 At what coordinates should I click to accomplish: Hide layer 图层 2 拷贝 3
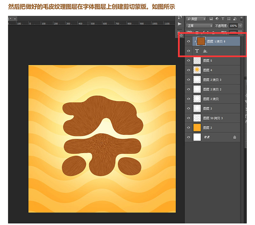point(188,80)
